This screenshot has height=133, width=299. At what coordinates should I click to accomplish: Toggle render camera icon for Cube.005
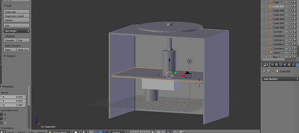coord(295,23)
